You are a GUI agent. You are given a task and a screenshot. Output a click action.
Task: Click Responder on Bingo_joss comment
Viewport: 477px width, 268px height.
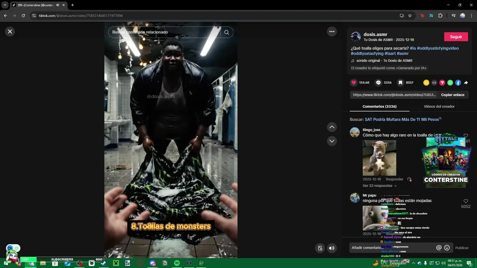click(x=394, y=179)
